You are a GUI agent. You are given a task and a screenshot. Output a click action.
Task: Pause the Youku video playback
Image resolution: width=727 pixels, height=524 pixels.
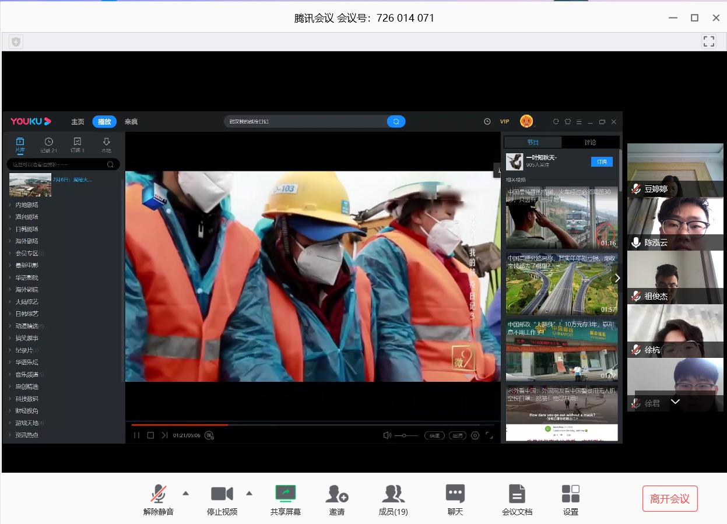point(136,435)
